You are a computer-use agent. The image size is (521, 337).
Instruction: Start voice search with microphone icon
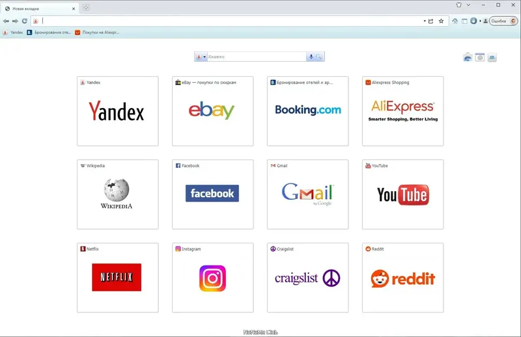[311, 57]
